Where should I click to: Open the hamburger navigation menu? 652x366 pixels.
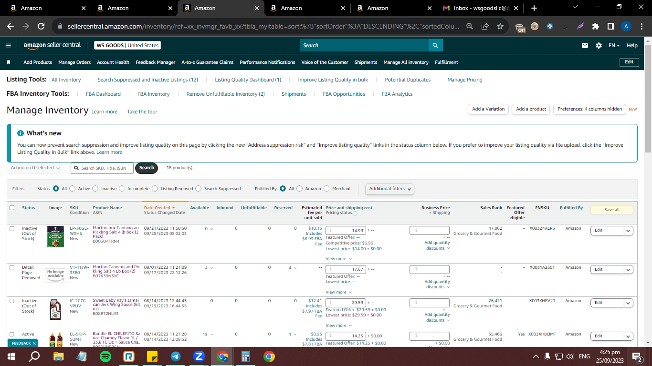point(8,45)
